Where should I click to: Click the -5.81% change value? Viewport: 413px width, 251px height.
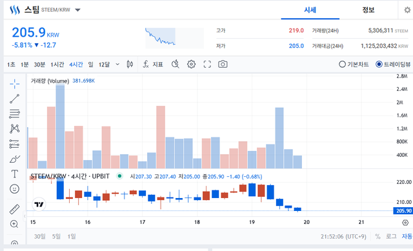tap(22, 45)
